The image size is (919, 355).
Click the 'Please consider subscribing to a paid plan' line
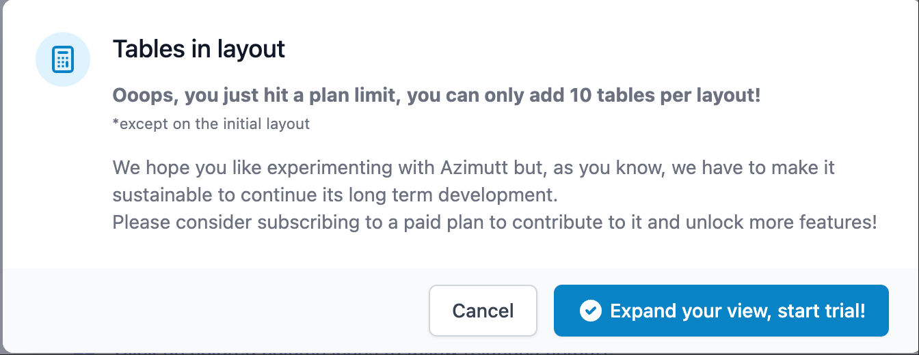click(x=494, y=222)
